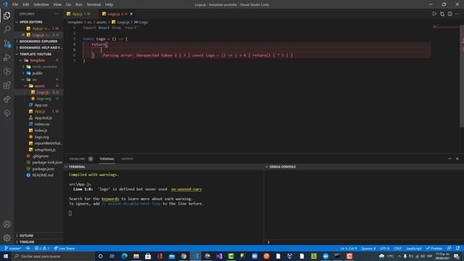Image resolution: width=464 pixels, height=261 pixels.
Task: Split the editor to the right
Action: coord(449,14)
